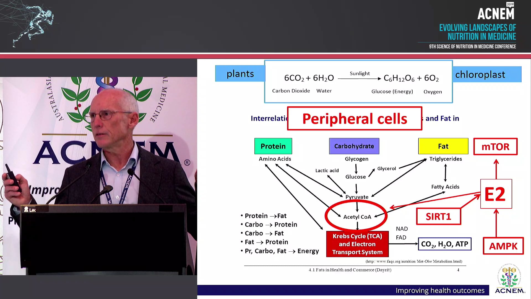Click the mTOR box on the slide
Viewport: 531px width, 299px height.
(x=495, y=147)
